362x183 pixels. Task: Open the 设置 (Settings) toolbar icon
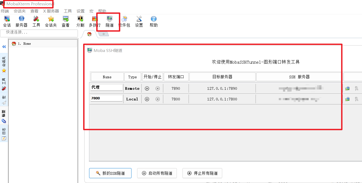coord(139,21)
